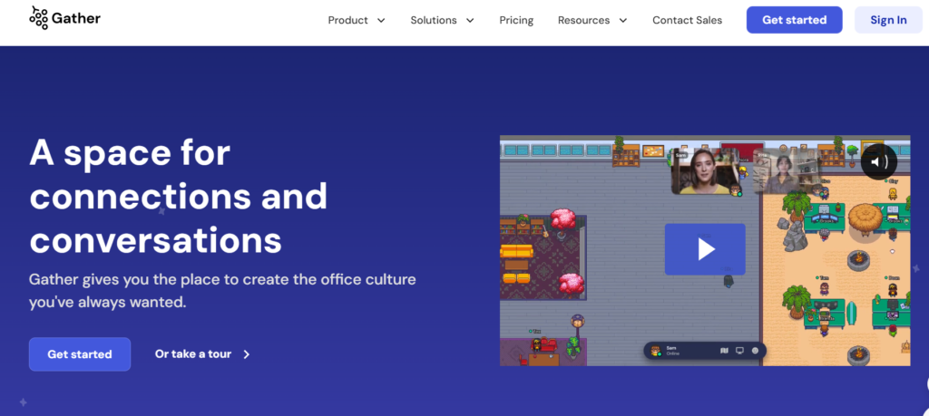Click Sam's avatar in the status bar
Viewport: 929px width, 416px height.
655,351
